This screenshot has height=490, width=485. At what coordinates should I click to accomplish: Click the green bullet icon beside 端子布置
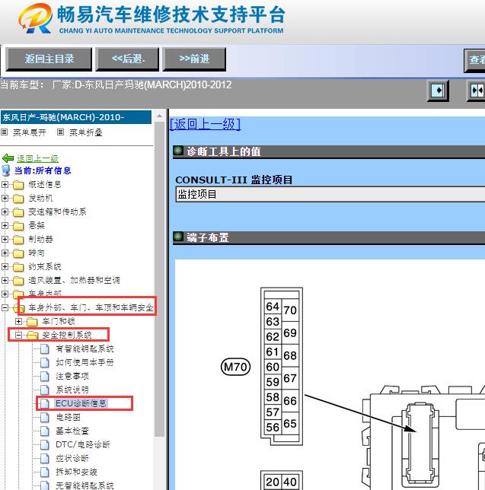178,237
